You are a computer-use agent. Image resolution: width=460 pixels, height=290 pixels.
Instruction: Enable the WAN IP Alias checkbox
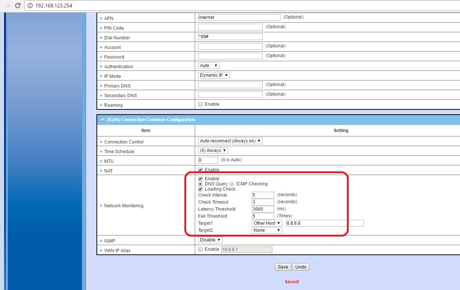[200, 249]
